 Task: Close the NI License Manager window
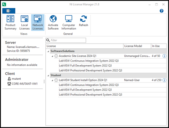[x=163, y=5]
